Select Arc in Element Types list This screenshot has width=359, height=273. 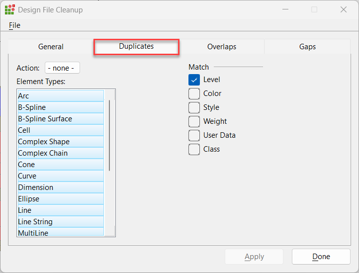click(60, 96)
